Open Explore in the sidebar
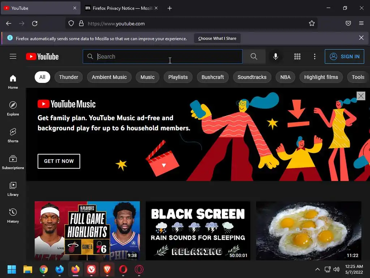 13,109
